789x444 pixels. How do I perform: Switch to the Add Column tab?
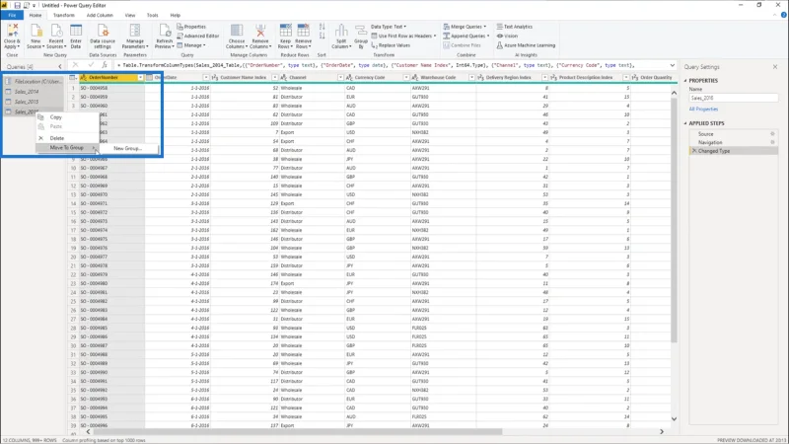[100, 15]
